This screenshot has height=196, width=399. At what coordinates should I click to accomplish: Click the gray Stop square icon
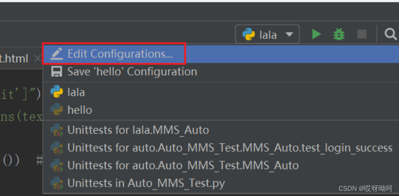pos(362,34)
